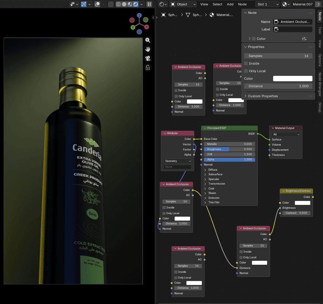The width and height of the screenshot is (323, 304).
Task: Select the Solid viewport shading mode
Action: 124,4
